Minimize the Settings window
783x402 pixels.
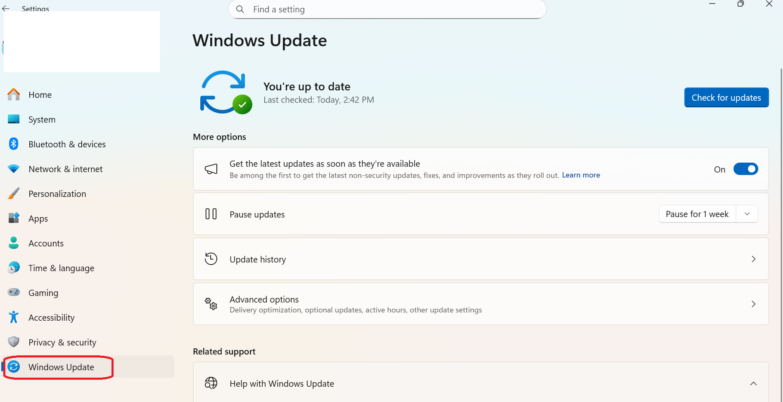(x=712, y=4)
